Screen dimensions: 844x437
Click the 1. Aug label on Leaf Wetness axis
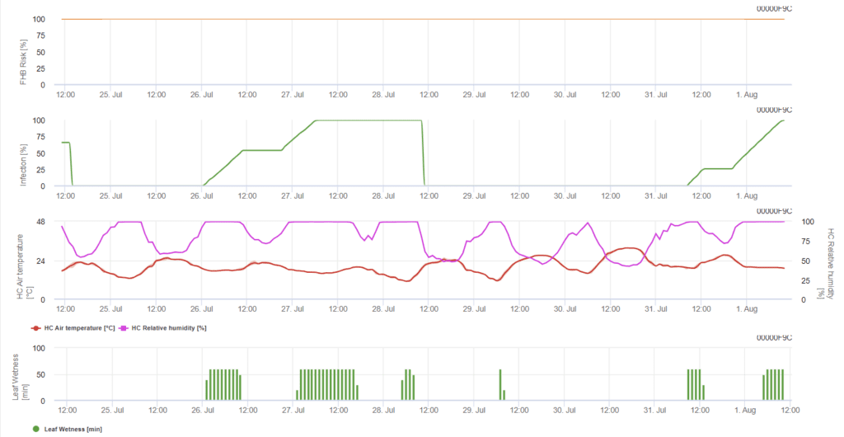(x=746, y=410)
